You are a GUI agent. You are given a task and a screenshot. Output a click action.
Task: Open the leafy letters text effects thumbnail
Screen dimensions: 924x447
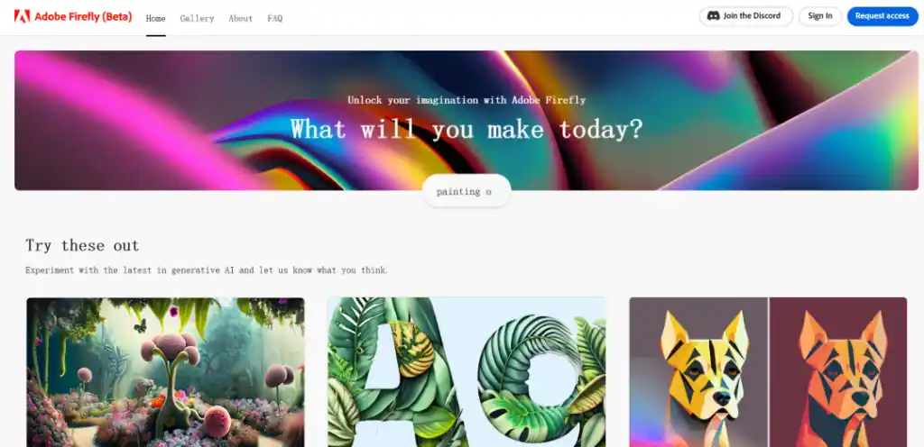coord(467,371)
